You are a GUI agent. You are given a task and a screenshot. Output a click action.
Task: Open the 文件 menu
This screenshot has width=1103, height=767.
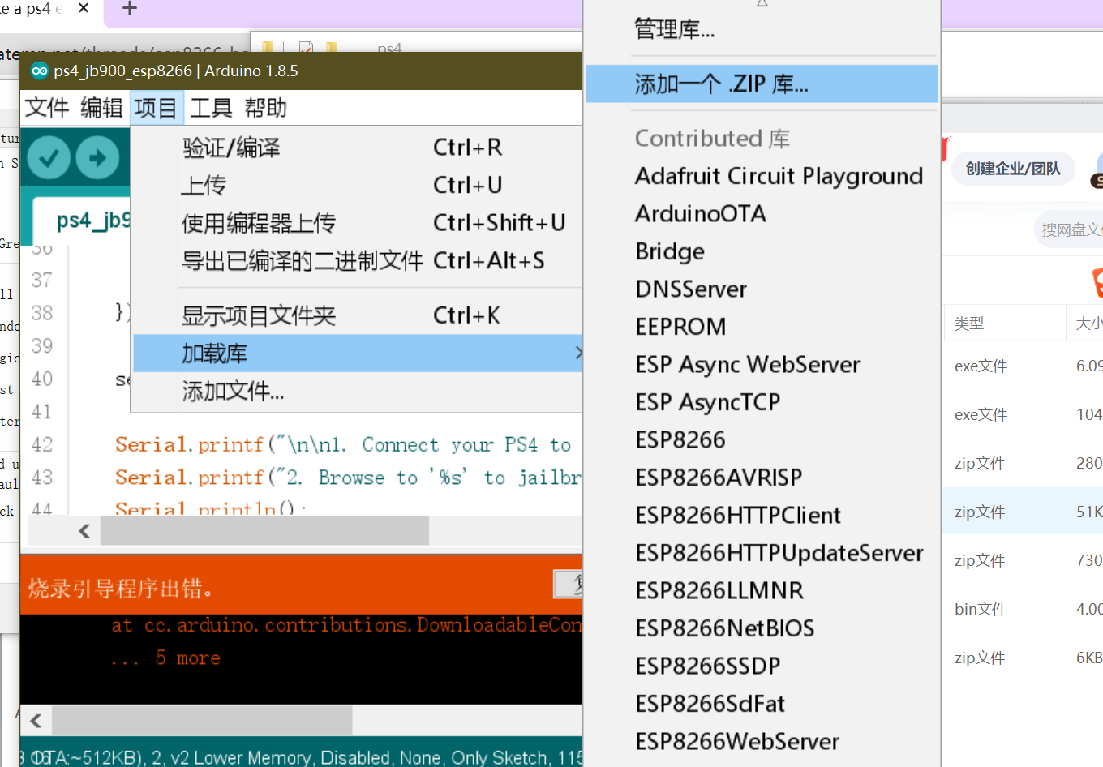[x=47, y=108]
